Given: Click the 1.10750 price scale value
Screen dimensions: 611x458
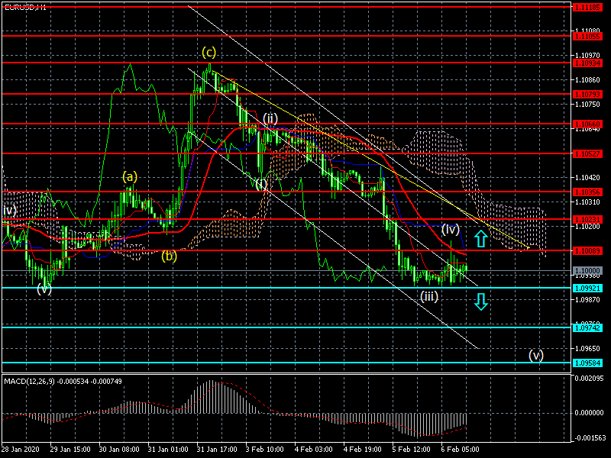Looking at the screenshot, I should [587, 105].
